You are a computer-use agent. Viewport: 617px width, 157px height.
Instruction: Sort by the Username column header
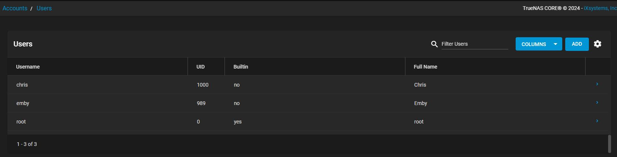pyautogui.click(x=28, y=67)
